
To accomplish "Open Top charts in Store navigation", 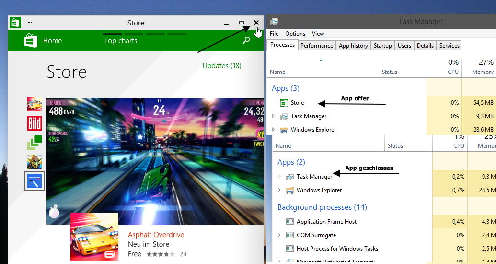I will [121, 41].
